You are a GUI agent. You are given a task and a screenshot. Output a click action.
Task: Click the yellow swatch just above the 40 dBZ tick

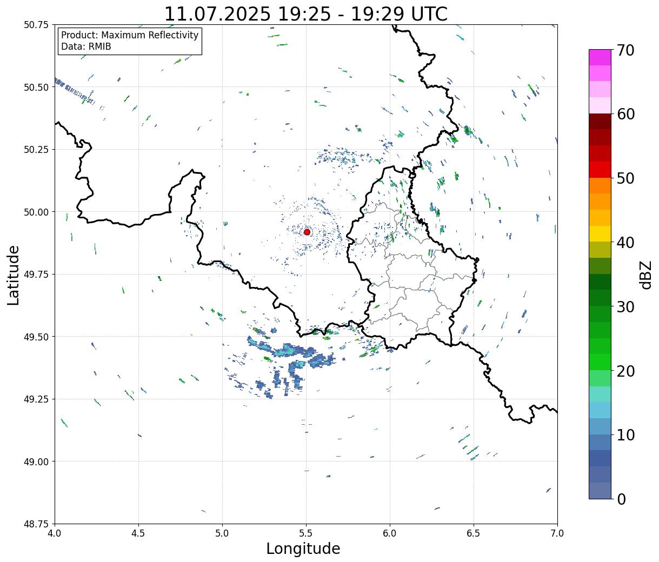pos(600,234)
